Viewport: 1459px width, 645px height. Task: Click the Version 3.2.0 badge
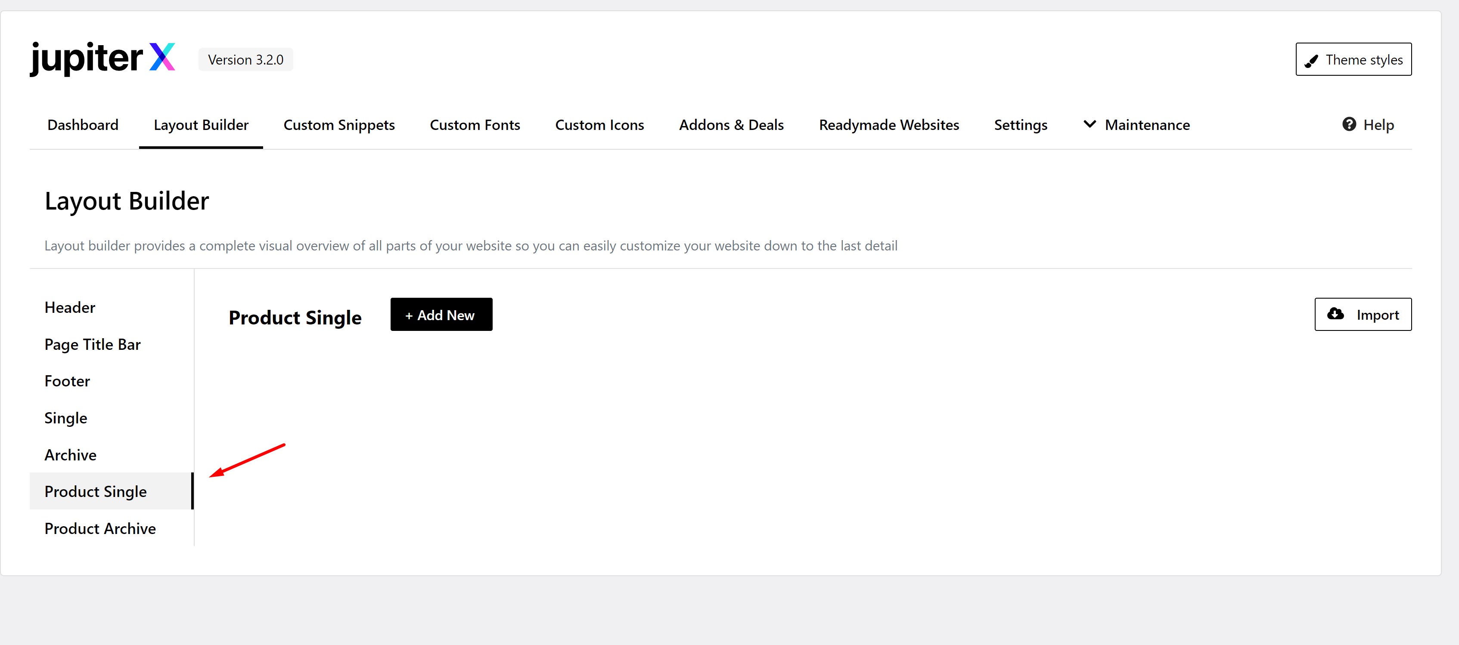click(x=245, y=59)
